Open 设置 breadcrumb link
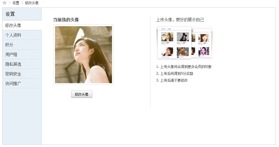This screenshot has width=279, height=147. click(16, 3)
